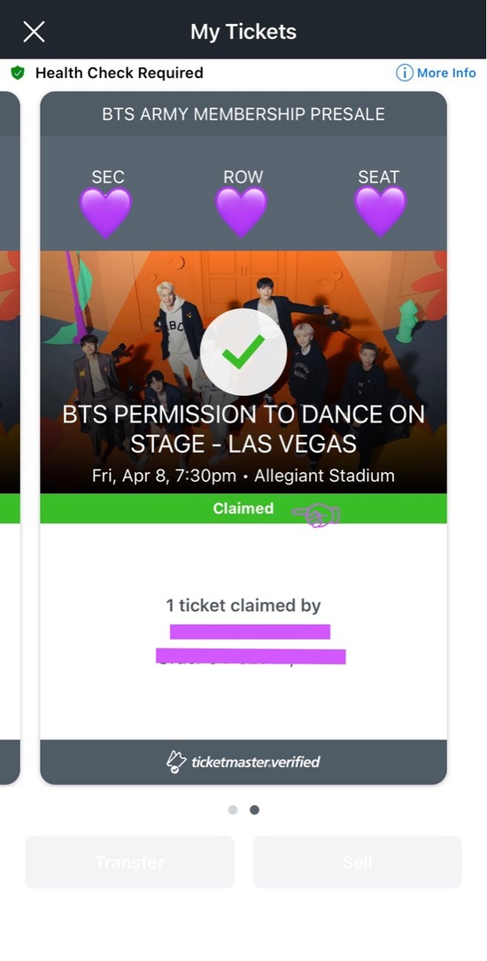Click the Health Check Required label
Screen dimensions: 487x961
119,73
